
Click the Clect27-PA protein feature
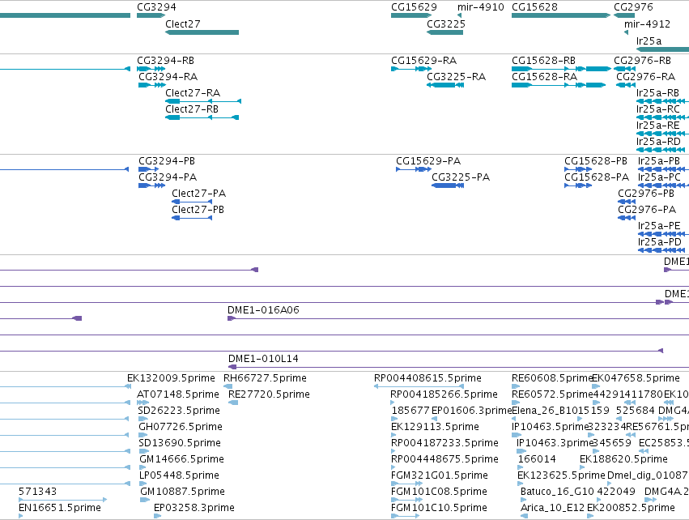click(x=192, y=202)
